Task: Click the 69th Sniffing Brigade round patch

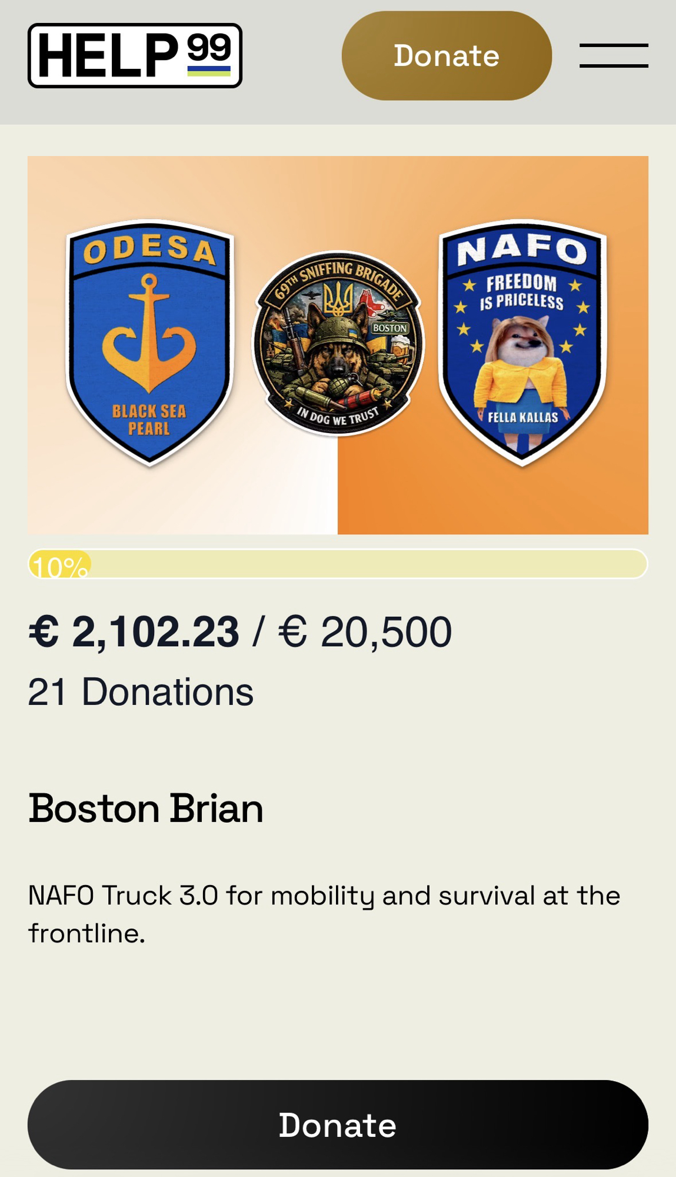Action: (338, 344)
